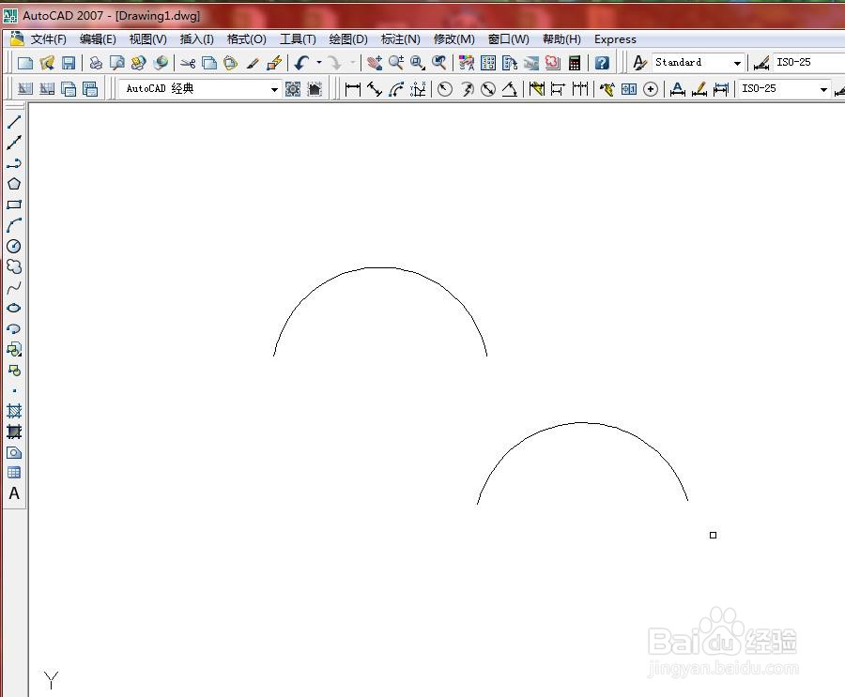Click the Tolerance icon
The image size is (845, 697).
[x=629, y=89]
